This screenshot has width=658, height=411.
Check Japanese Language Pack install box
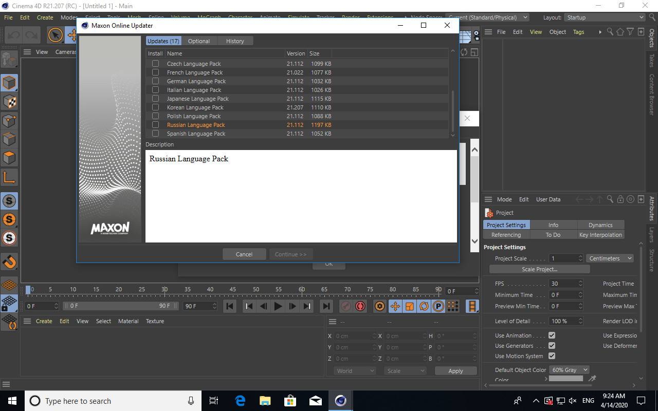tap(155, 99)
